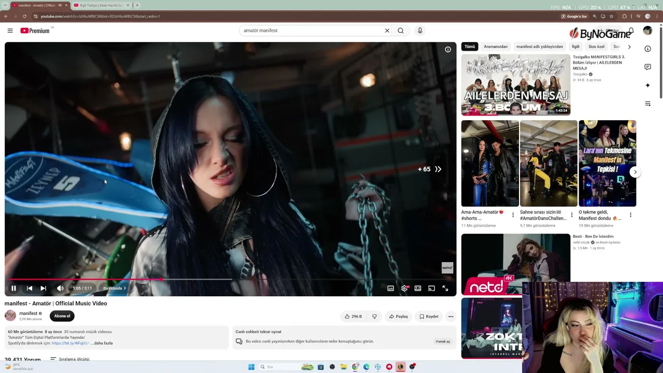Enter fullscreen mode
Screen dimensions: 663x373
coord(445,289)
